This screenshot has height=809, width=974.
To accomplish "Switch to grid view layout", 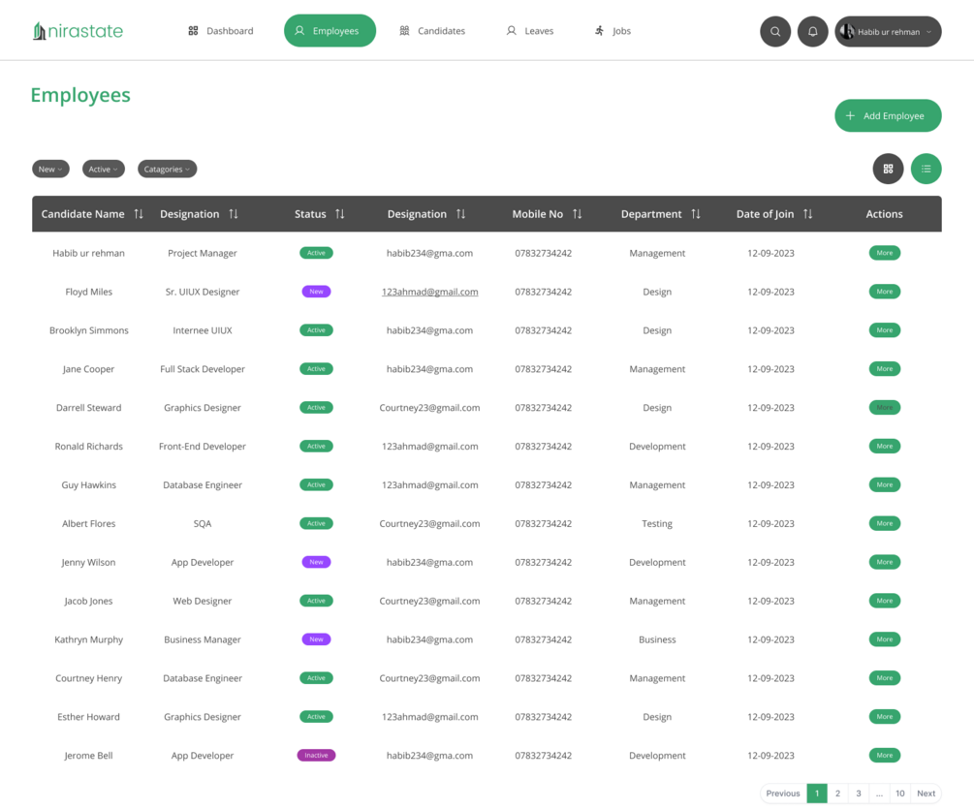I will point(889,169).
